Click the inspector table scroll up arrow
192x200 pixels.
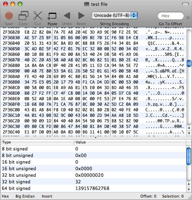pos(189,184)
